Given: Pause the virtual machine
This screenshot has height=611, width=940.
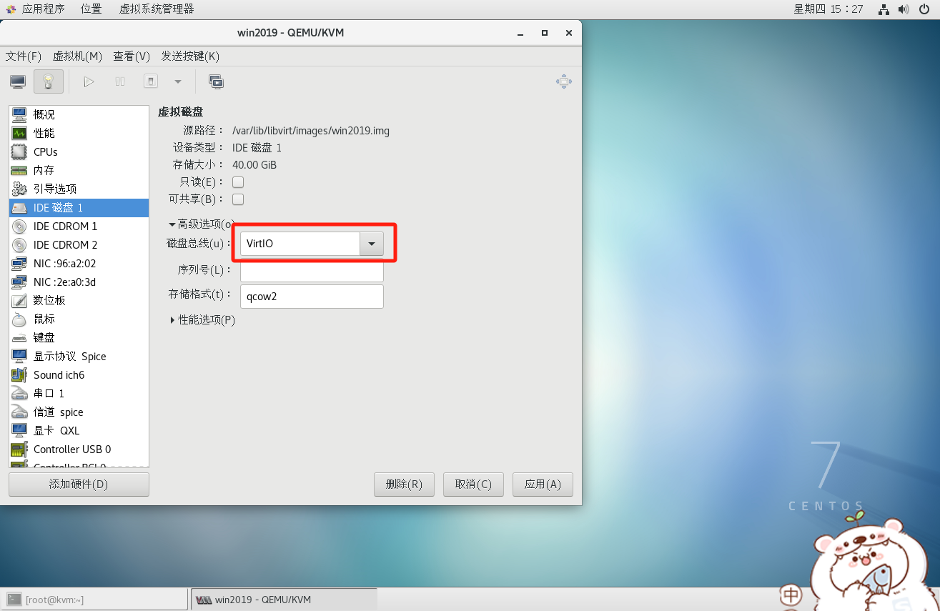Looking at the screenshot, I should 120,81.
